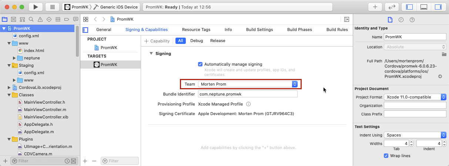449x166 pixels.
Task: Show the File inspector
Action: [390, 20]
